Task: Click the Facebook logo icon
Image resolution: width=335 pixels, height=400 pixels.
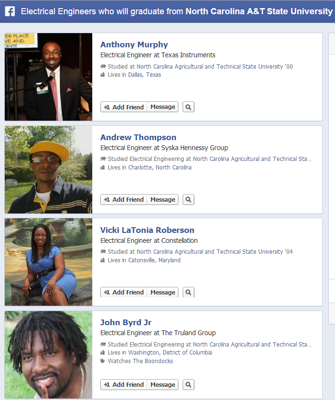Action: [x=9, y=11]
